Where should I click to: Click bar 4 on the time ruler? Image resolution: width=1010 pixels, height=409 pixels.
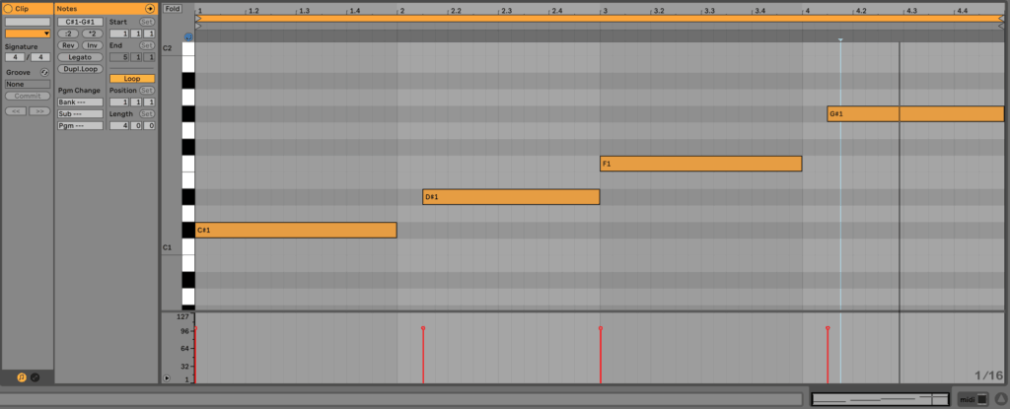click(807, 12)
